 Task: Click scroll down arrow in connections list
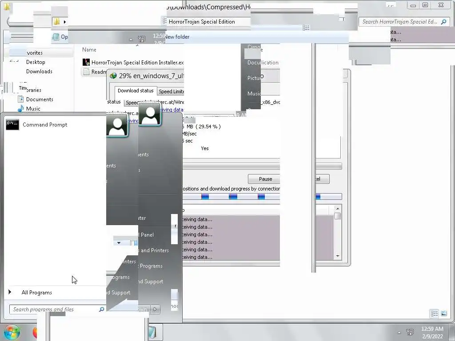pyautogui.click(x=338, y=256)
